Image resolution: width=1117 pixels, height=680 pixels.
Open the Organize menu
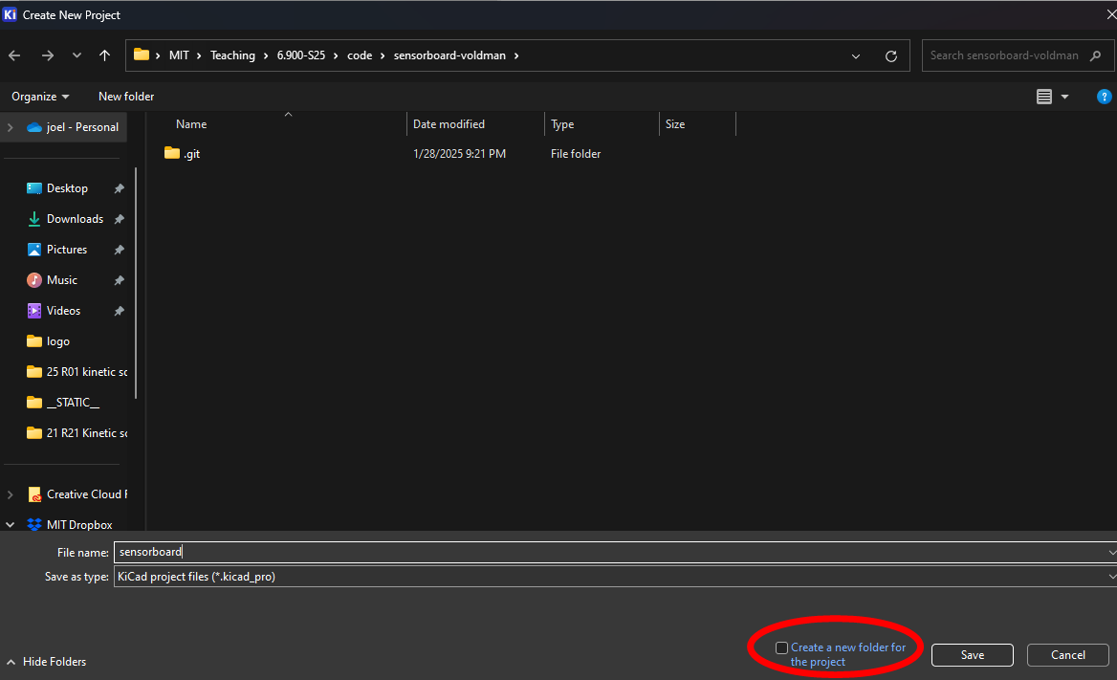40,97
